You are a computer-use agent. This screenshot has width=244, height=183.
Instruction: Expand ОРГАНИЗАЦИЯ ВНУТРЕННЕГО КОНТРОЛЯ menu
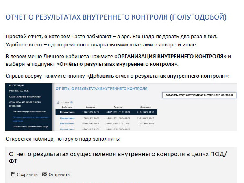click(x=25, y=104)
